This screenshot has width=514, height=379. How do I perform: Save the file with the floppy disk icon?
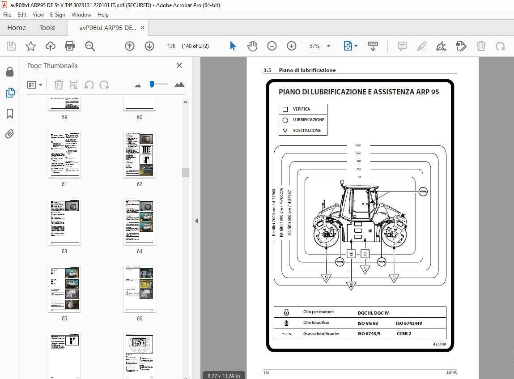pos(11,46)
